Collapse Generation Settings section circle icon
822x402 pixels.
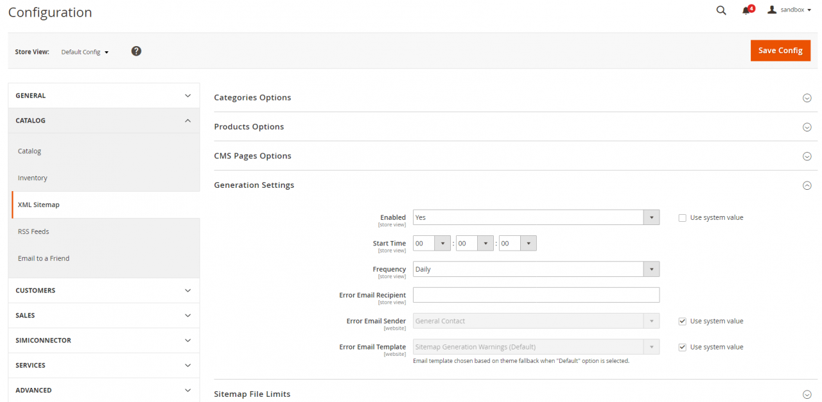807,185
